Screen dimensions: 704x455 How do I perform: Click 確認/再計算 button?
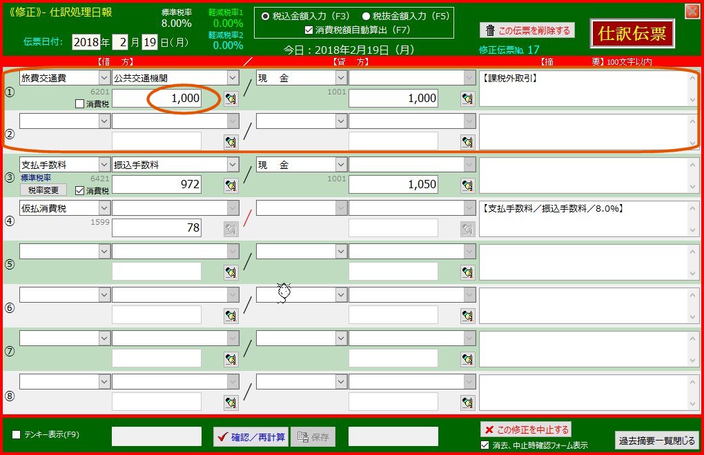[250, 436]
